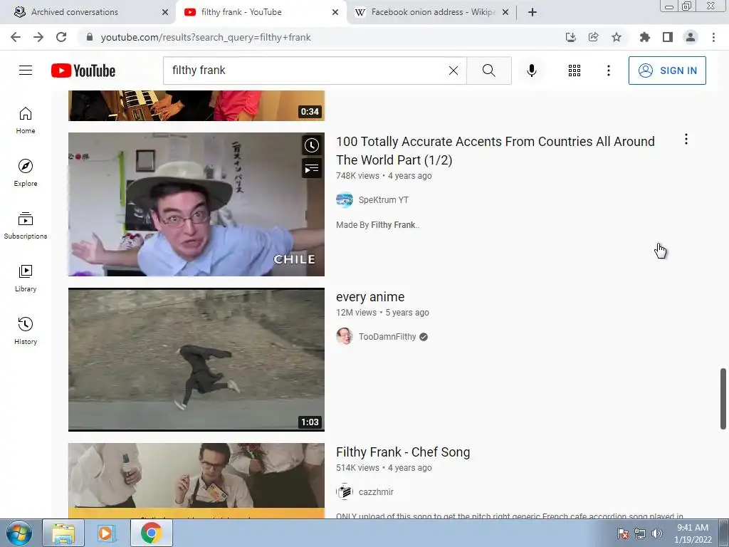Open Chrome extensions puzzle icon
This screenshot has width=729, height=547.
(644, 37)
